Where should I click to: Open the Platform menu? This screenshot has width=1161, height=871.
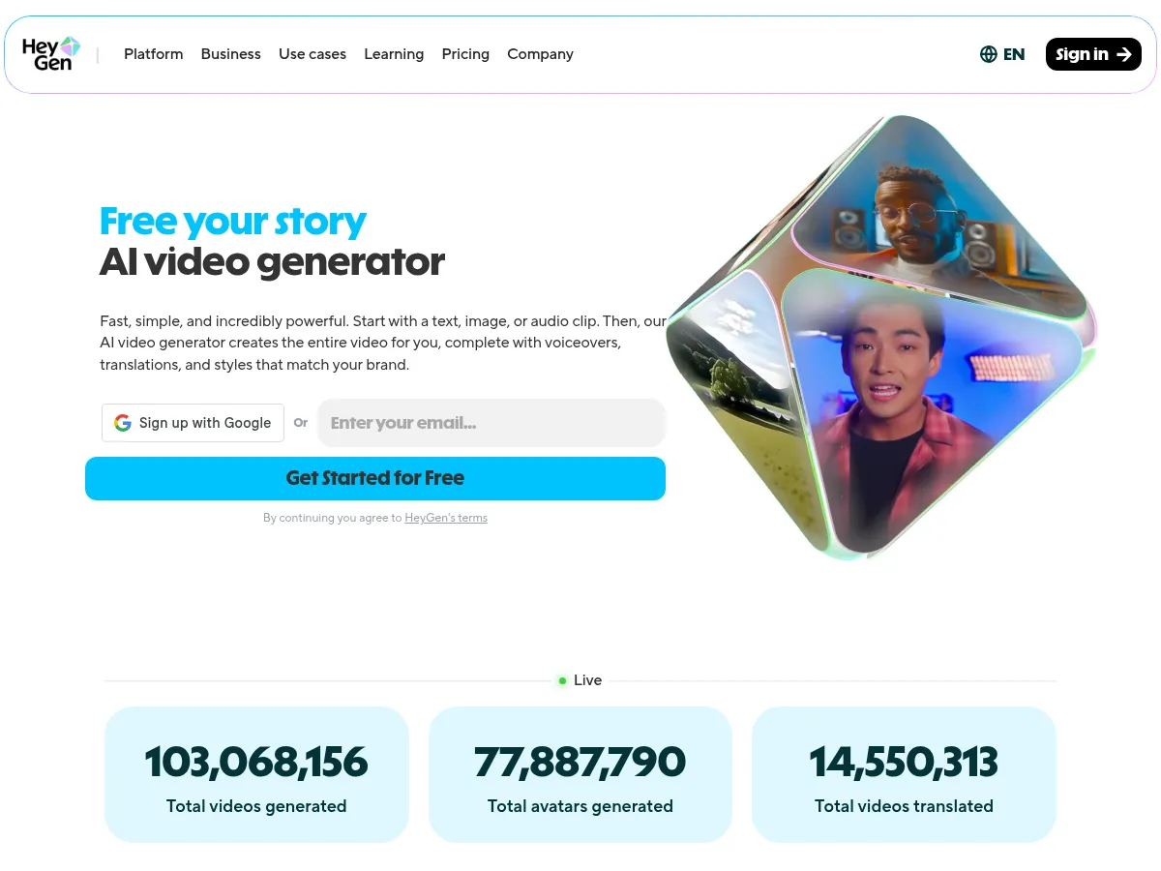[153, 54]
